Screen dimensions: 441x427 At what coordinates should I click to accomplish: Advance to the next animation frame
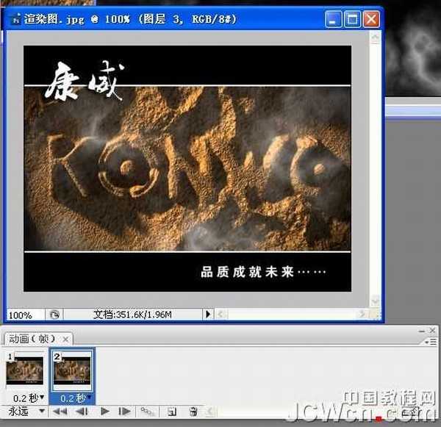(x=125, y=412)
